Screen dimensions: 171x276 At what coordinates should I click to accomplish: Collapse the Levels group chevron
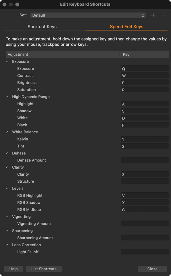tap(7, 188)
